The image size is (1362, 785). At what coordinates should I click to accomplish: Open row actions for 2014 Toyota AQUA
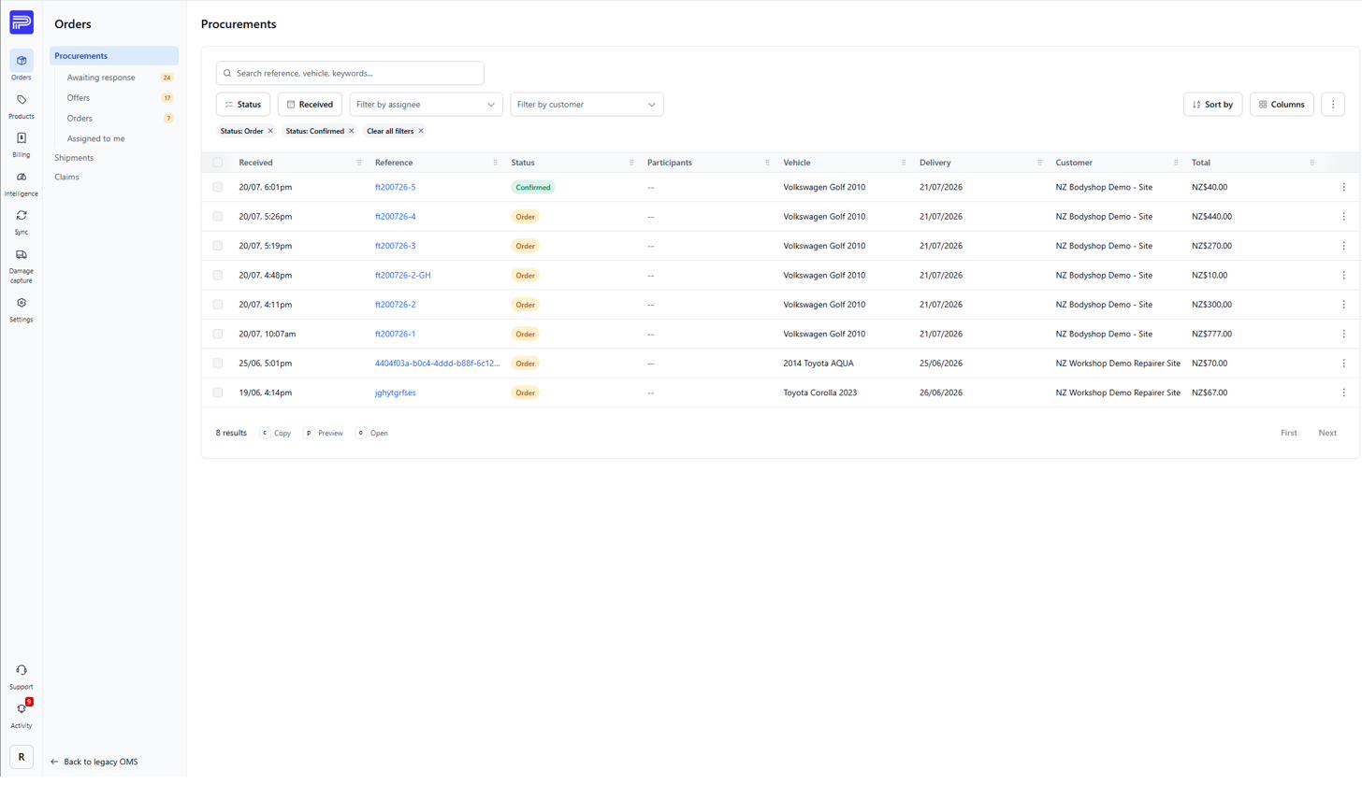click(x=1344, y=364)
